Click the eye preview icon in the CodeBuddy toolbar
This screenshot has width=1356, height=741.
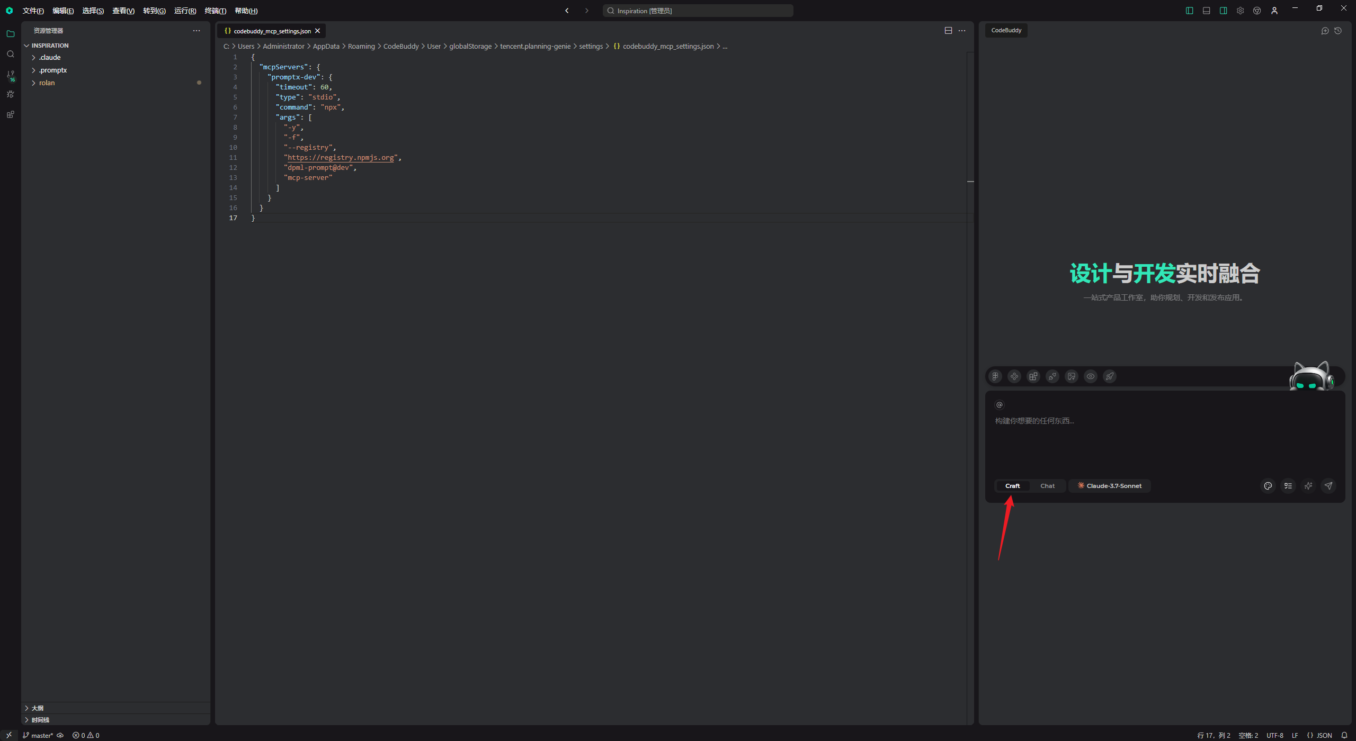pyautogui.click(x=1091, y=376)
